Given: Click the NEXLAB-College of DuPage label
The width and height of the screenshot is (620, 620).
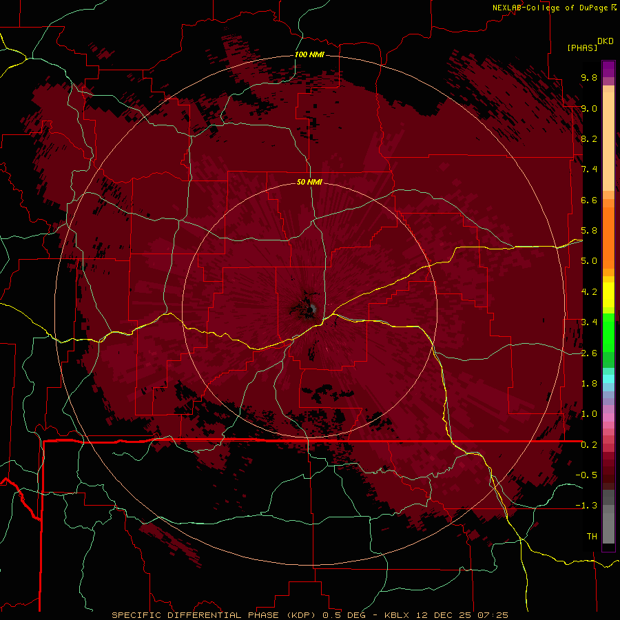Looking at the screenshot, I should [x=550, y=8].
